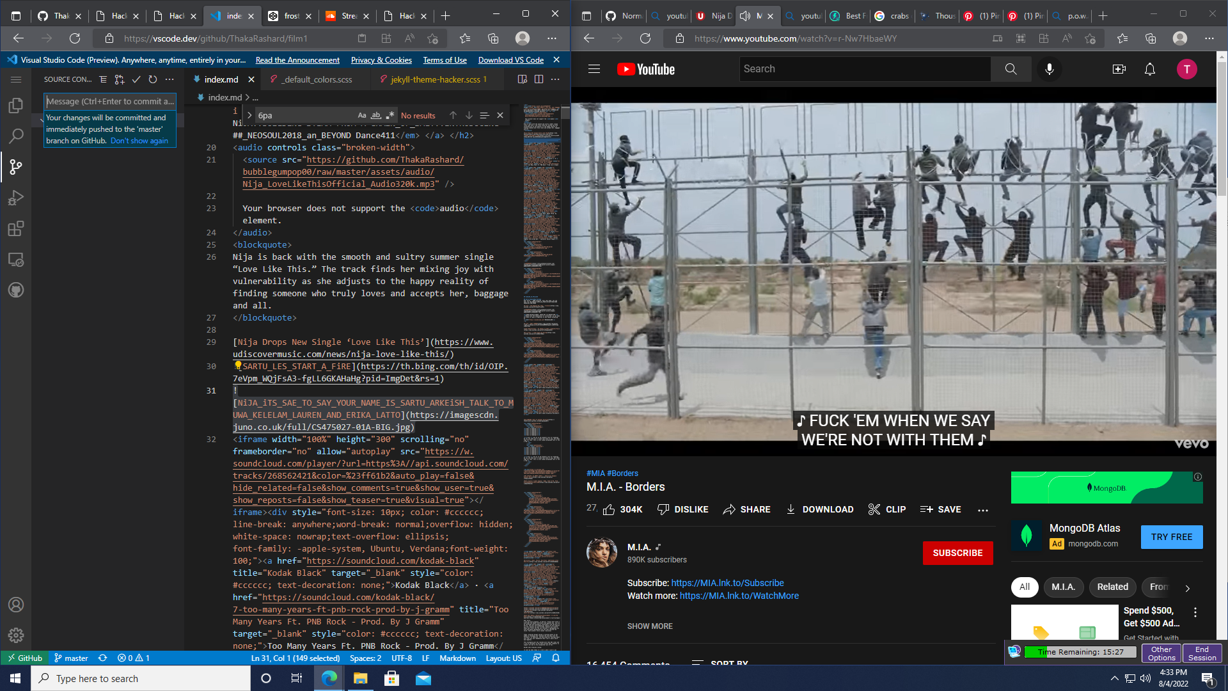Open the YouTube Create video icon
Screen dimensions: 1228x691
pyautogui.click(x=1119, y=69)
